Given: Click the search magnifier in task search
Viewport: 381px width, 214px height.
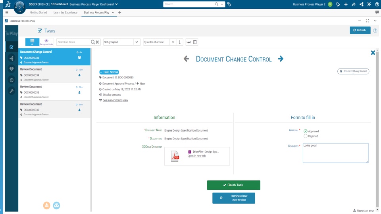Looking at the screenshot, I should (x=93, y=42).
